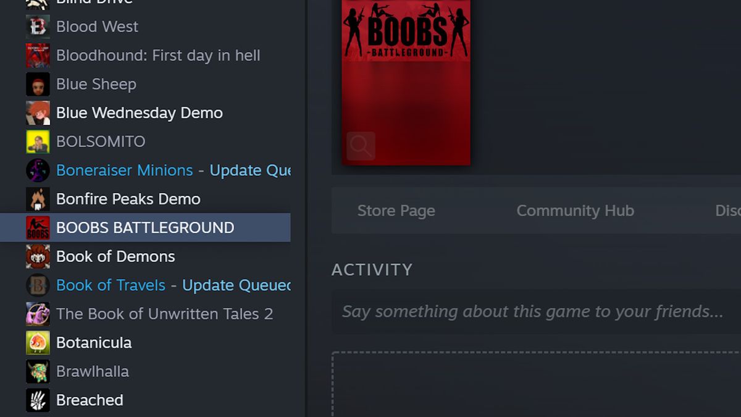This screenshot has height=417, width=741.
Task: Click the Brawlhalla game icon
Action: [x=38, y=371]
